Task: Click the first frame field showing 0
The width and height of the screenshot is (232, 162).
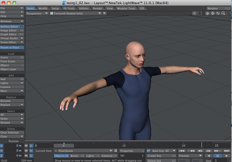Action: point(43,146)
